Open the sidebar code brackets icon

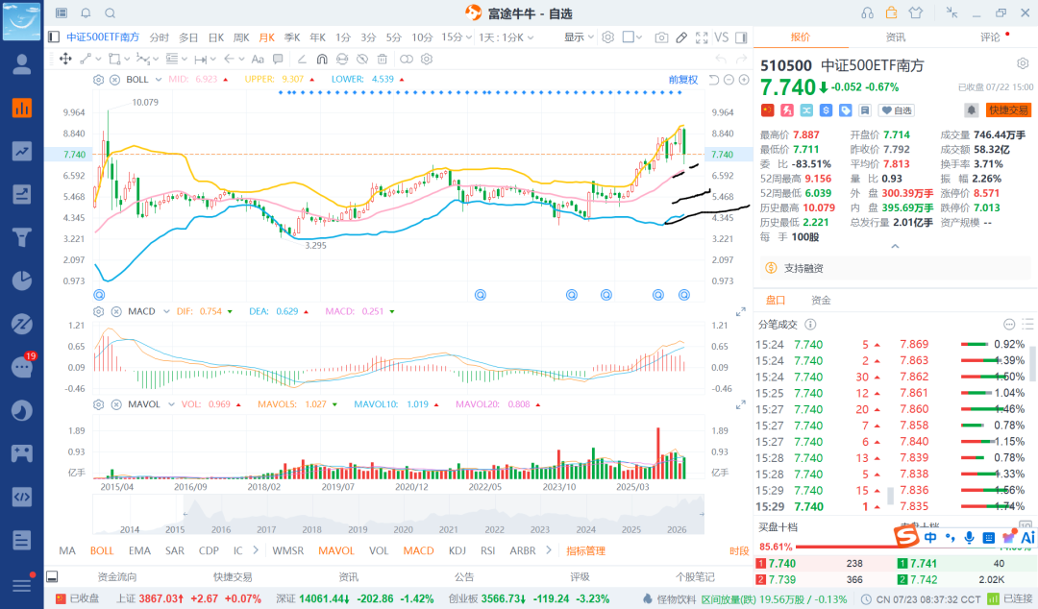coord(22,497)
